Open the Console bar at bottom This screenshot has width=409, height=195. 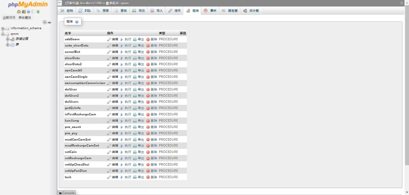pos(66,193)
